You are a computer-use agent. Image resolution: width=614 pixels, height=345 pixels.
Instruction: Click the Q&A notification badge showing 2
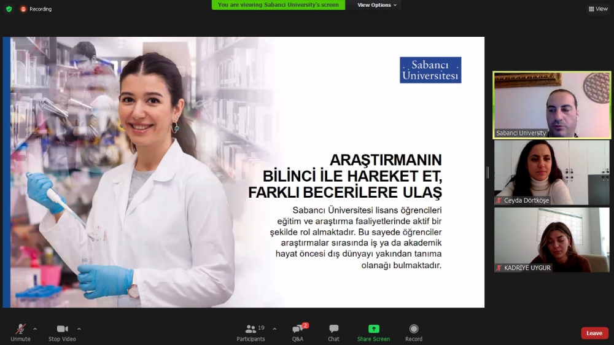pyautogui.click(x=305, y=325)
